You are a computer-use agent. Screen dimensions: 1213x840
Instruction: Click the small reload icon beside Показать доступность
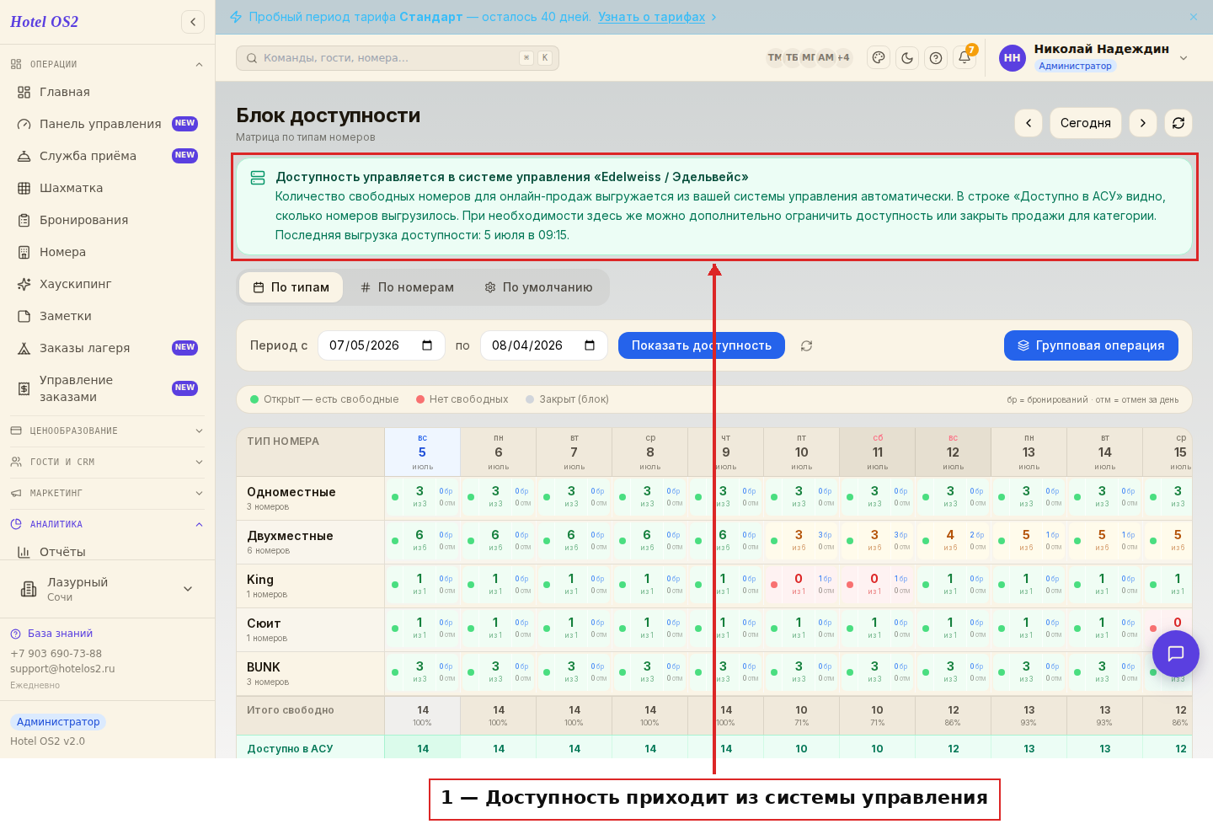click(806, 345)
